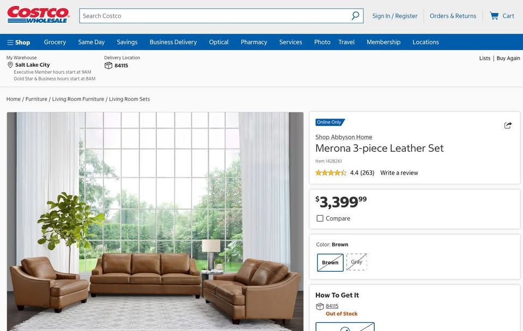523x331 pixels.
Task: Open the Grocery menu item
Action: [55, 42]
